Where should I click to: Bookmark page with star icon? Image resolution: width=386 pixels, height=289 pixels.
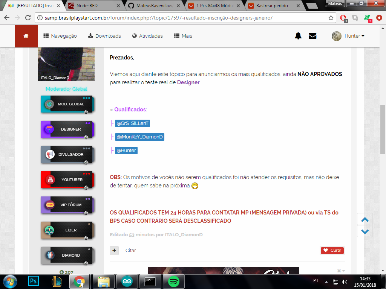tap(331, 18)
